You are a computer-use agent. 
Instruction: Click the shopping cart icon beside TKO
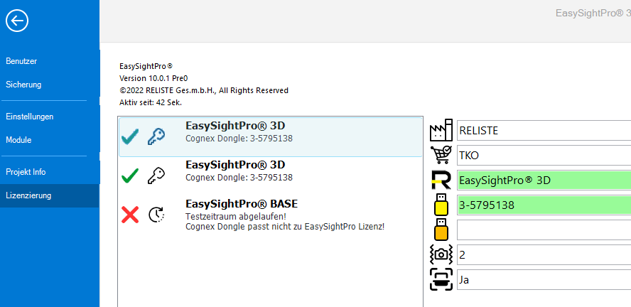441,154
